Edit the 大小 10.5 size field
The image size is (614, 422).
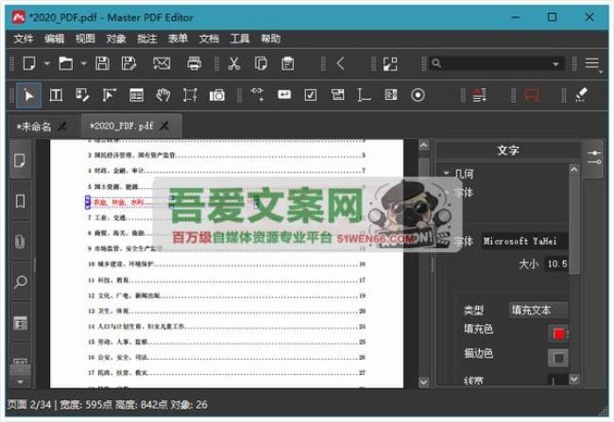556,263
